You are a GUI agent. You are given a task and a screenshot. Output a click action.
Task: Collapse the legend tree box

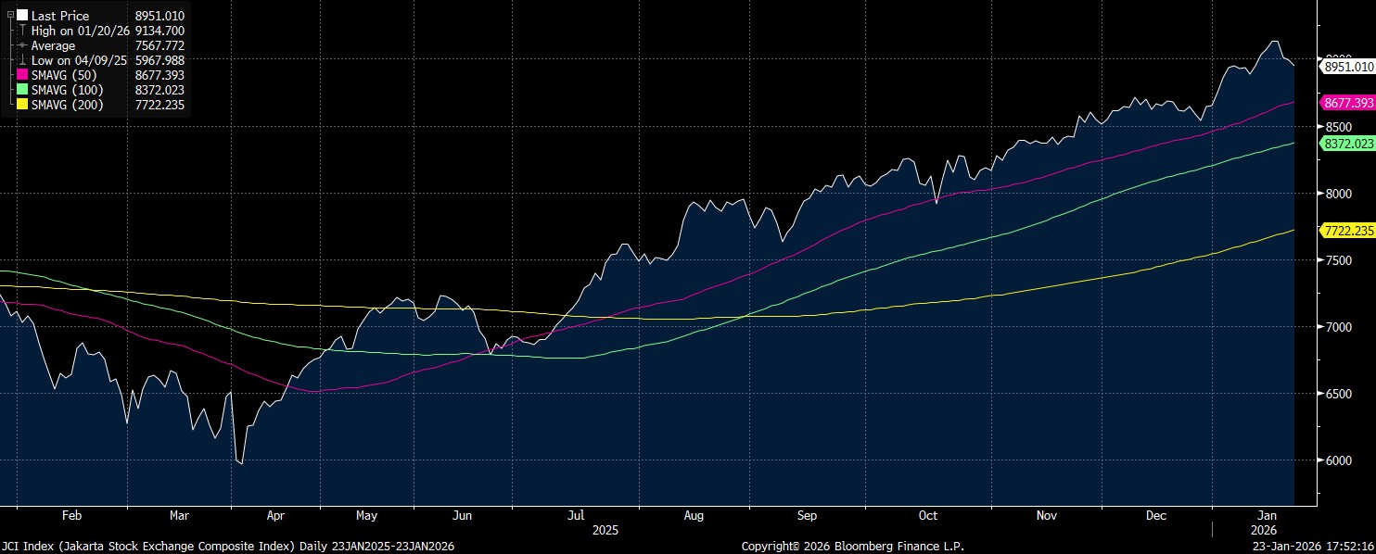point(10,16)
